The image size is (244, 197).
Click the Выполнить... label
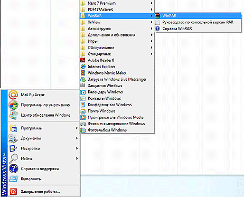[x=32, y=179]
